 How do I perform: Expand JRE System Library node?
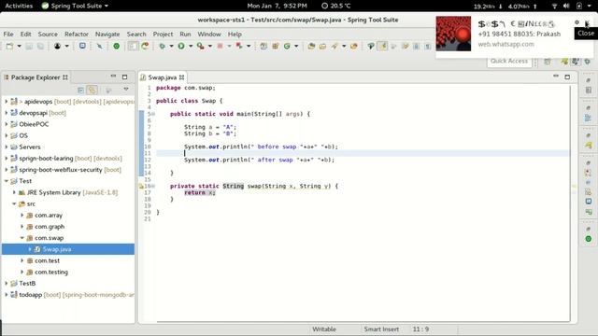coord(14,192)
